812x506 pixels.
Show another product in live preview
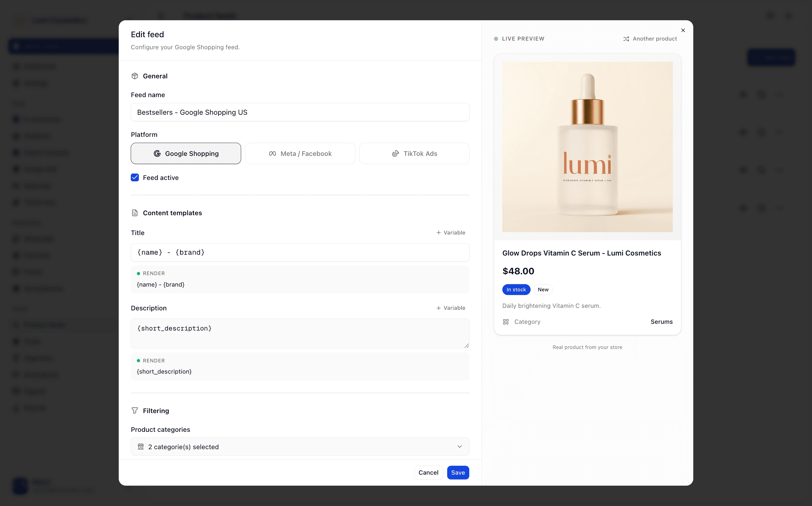650,39
